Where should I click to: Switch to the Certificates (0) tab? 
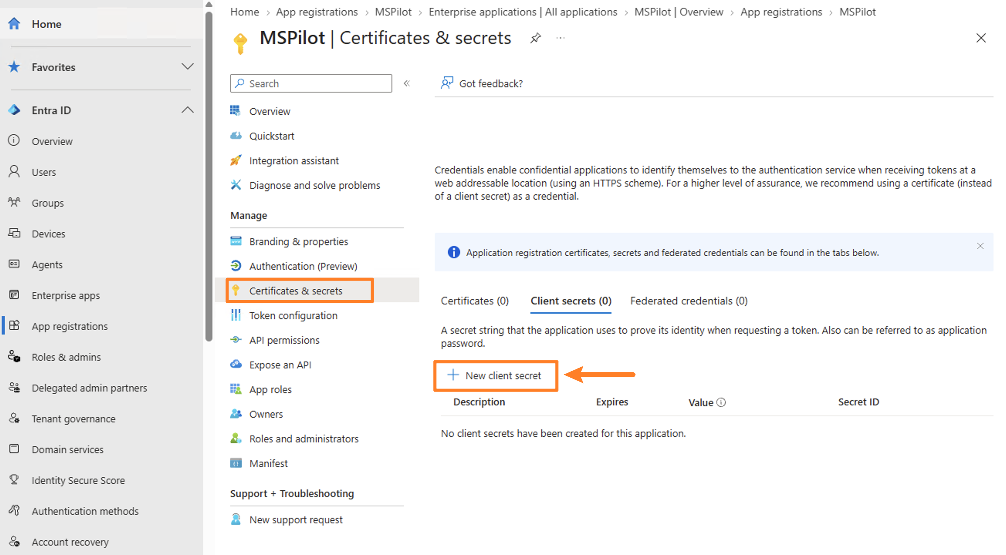tap(474, 301)
